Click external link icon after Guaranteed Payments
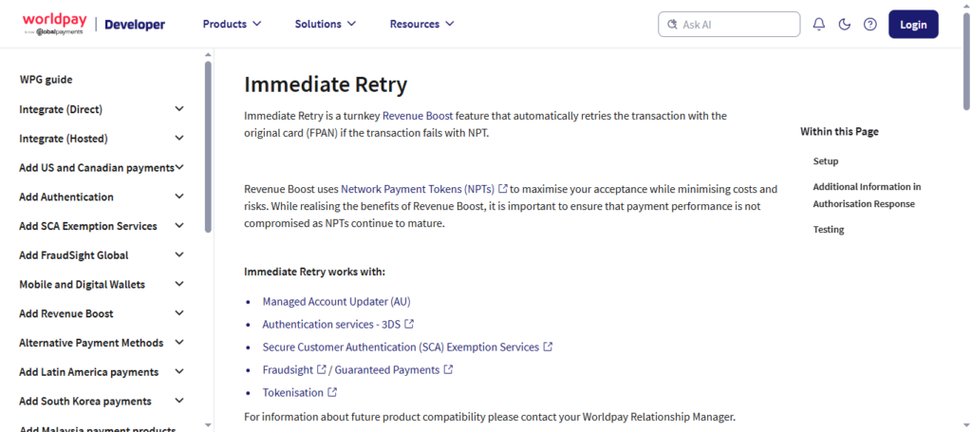 pos(448,369)
